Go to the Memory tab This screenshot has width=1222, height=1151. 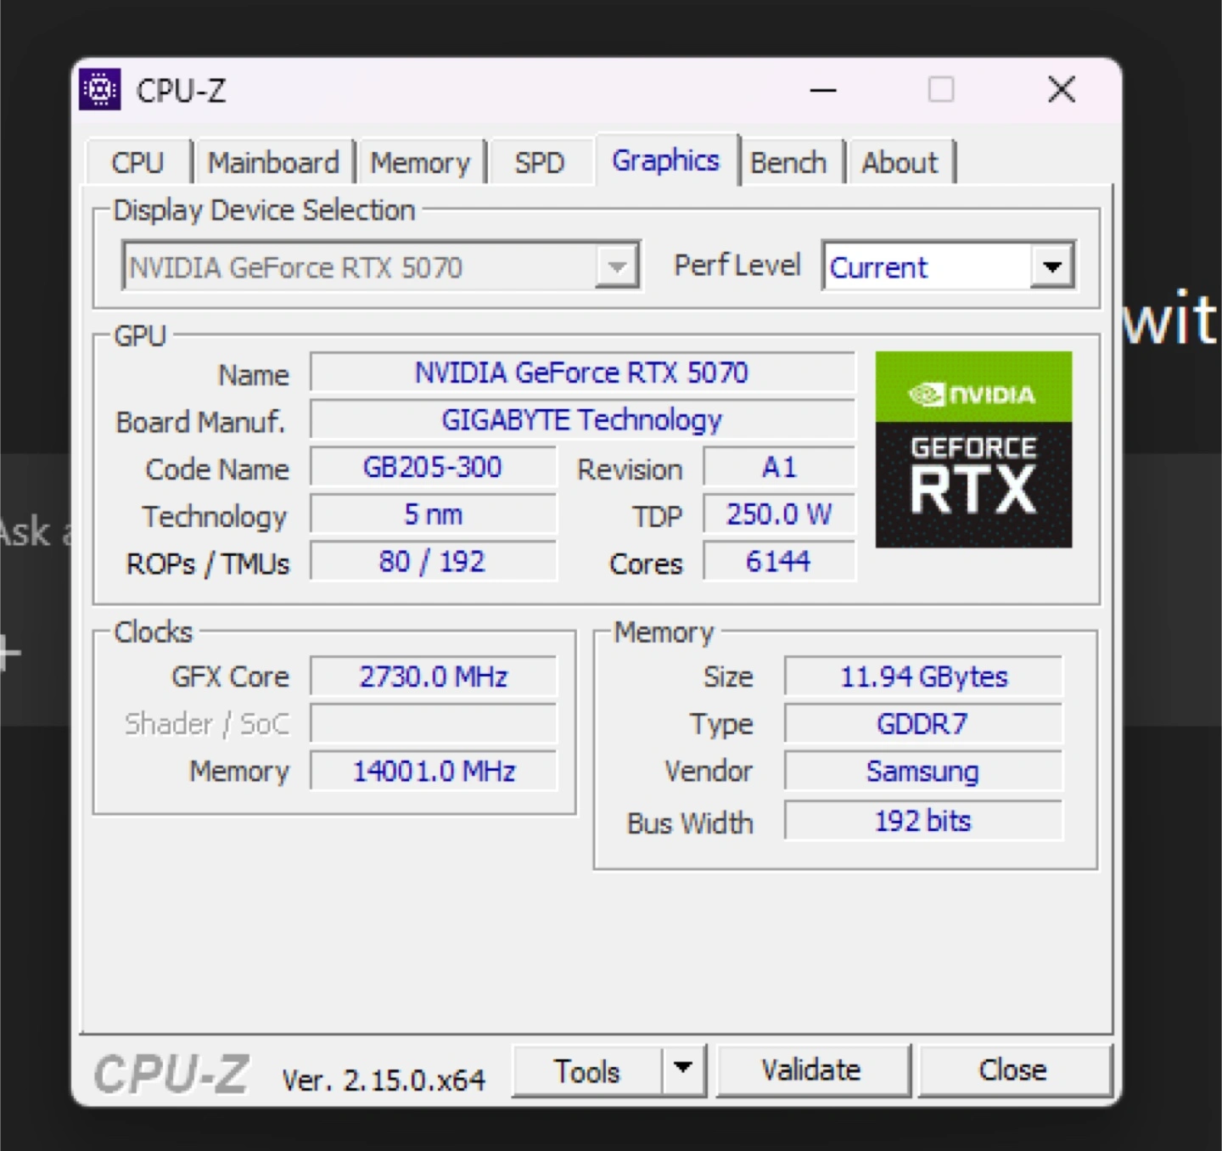(x=420, y=162)
